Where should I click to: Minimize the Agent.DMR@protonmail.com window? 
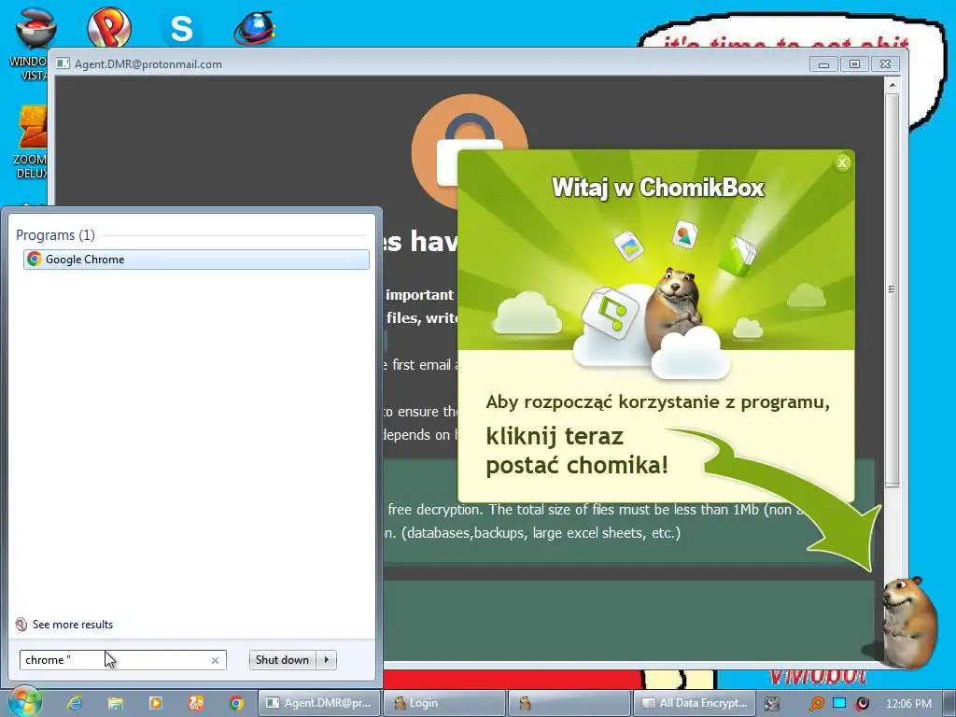pyautogui.click(x=823, y=64)
